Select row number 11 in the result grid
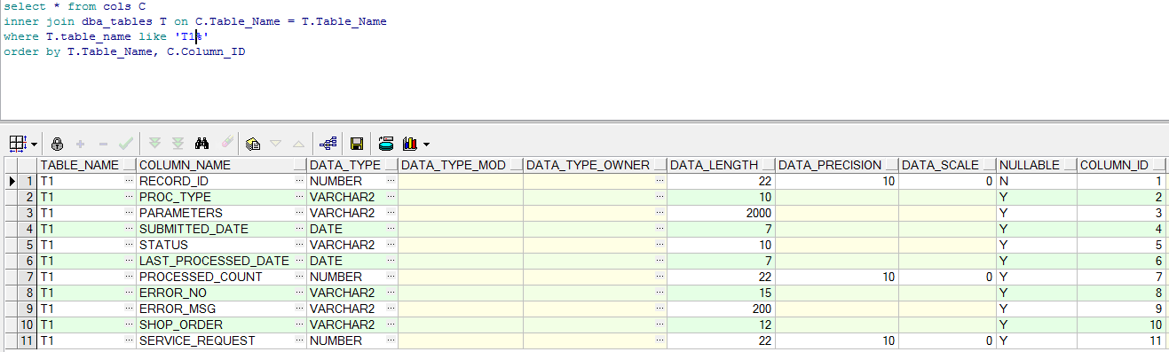 click(x=28, y=340)
